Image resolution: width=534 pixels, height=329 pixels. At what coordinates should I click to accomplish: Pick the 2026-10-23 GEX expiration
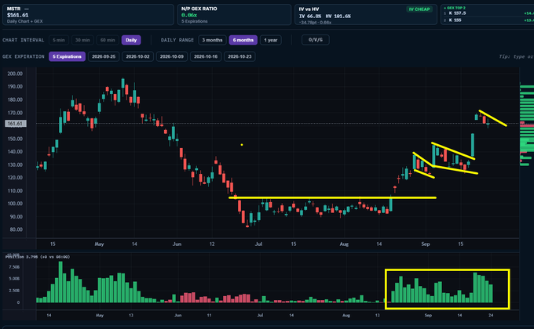240,56
